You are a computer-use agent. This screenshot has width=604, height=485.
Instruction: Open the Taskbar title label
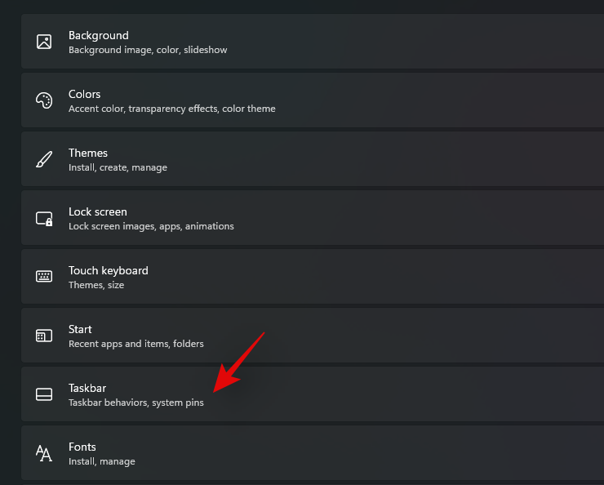87,388
